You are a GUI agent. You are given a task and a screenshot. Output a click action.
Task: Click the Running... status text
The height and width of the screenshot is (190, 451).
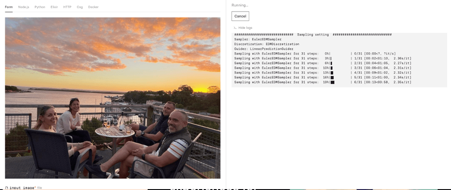240,5
